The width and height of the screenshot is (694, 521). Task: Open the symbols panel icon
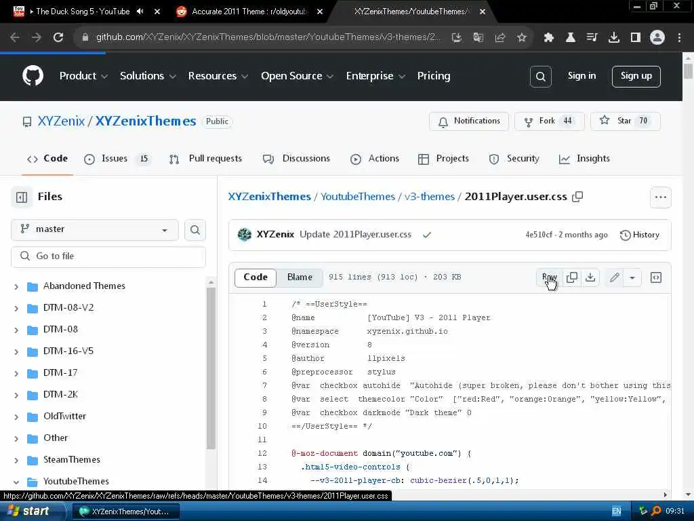coord(656,277)
